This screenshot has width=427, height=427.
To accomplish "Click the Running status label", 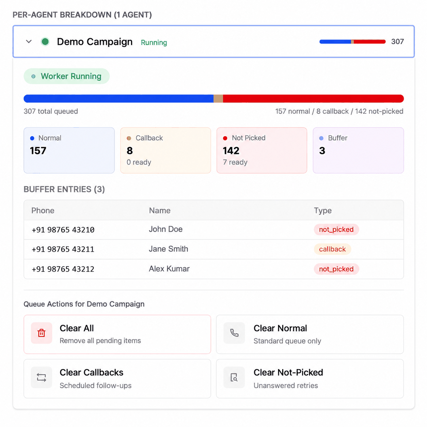I will tap(154, 43).
